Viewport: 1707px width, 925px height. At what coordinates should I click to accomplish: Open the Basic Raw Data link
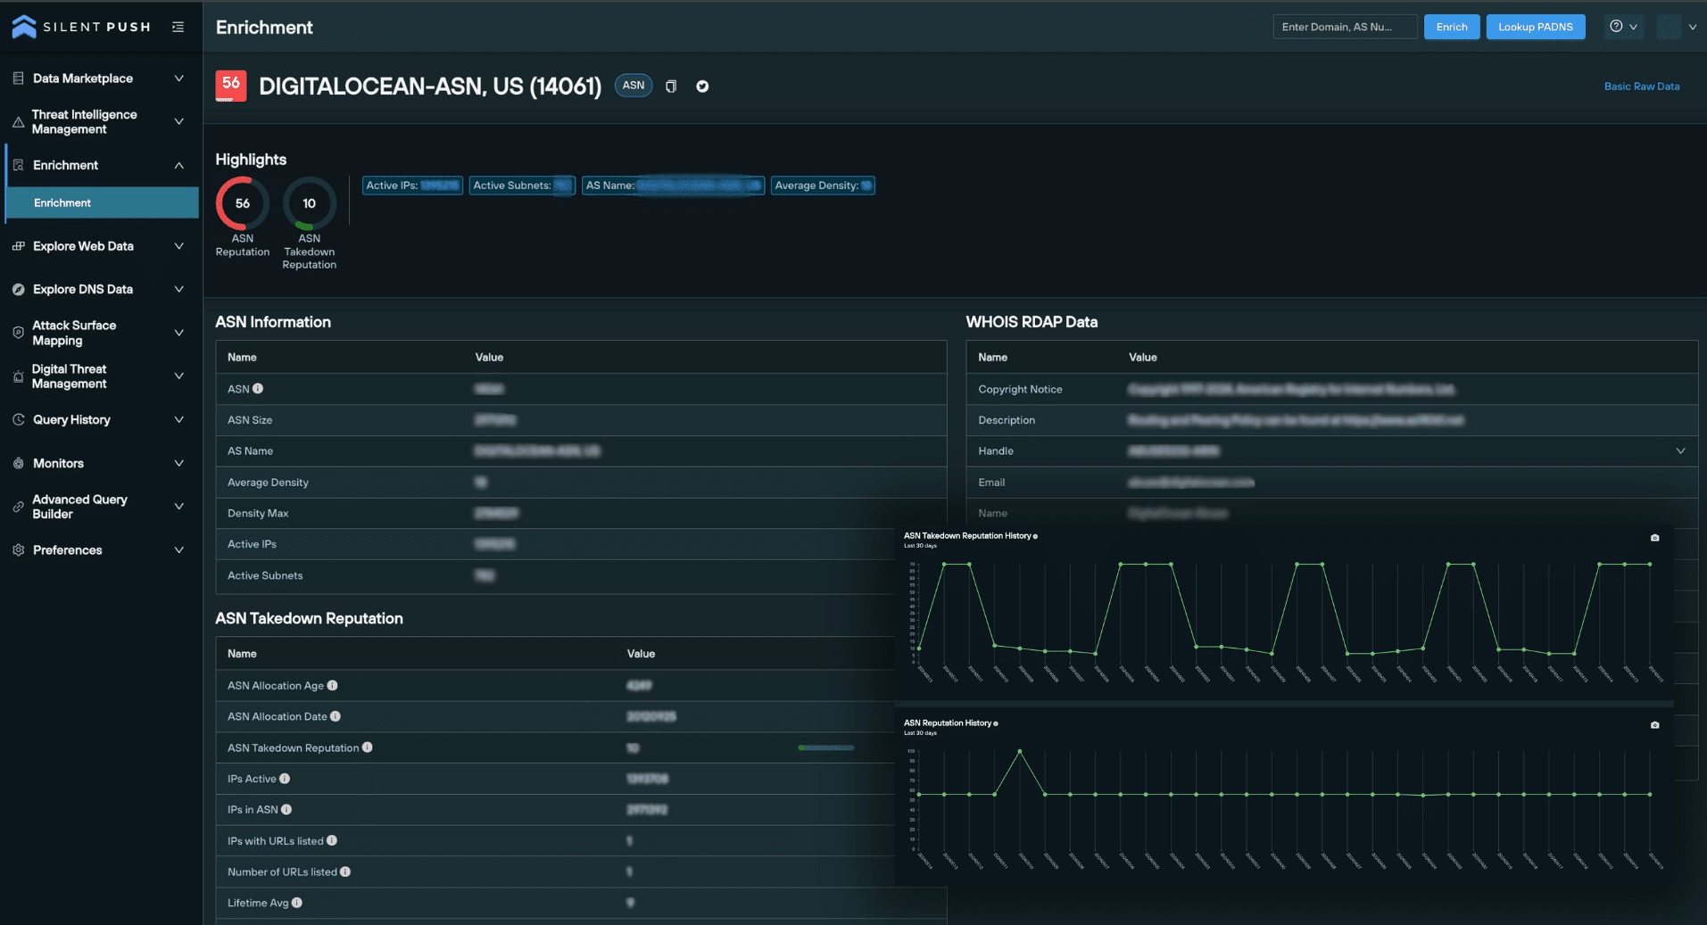coord(1642,87)
